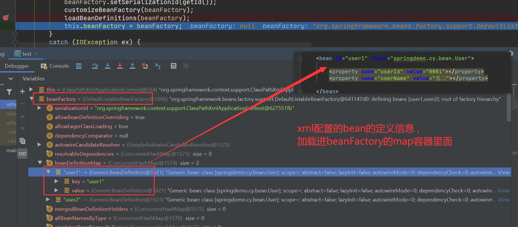Expand the value GenericBeanDefinition@1621 node
The image size is (518, 227).
point(56,190)
